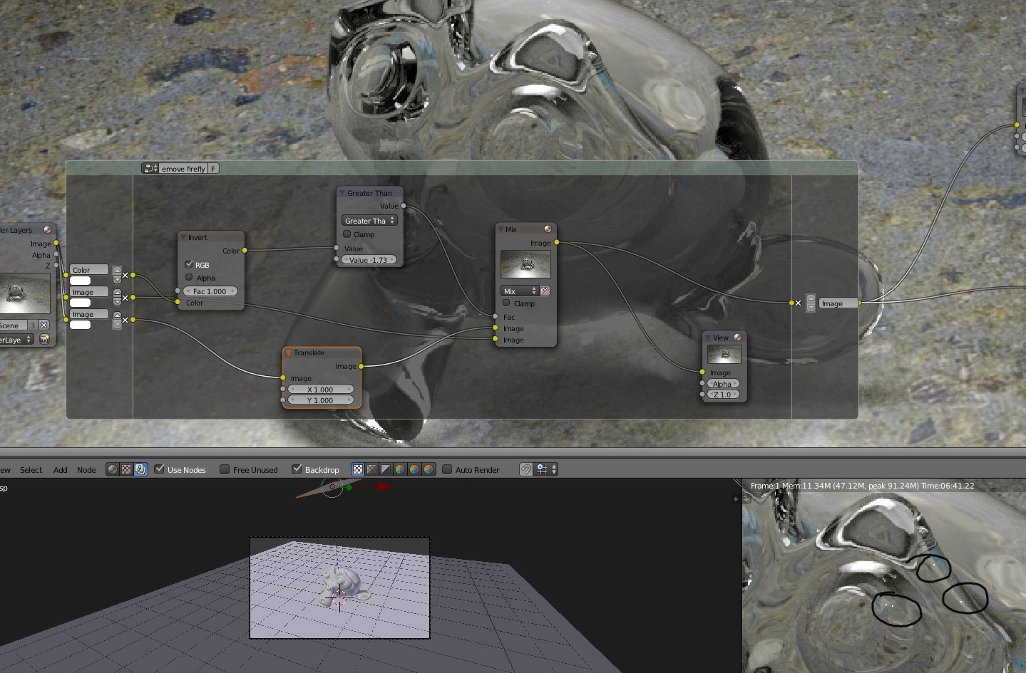Image resolution: width=1026 pixels, height=673 pixels.
Task: Collapse the Translate node
Action: tap(289, 353)
